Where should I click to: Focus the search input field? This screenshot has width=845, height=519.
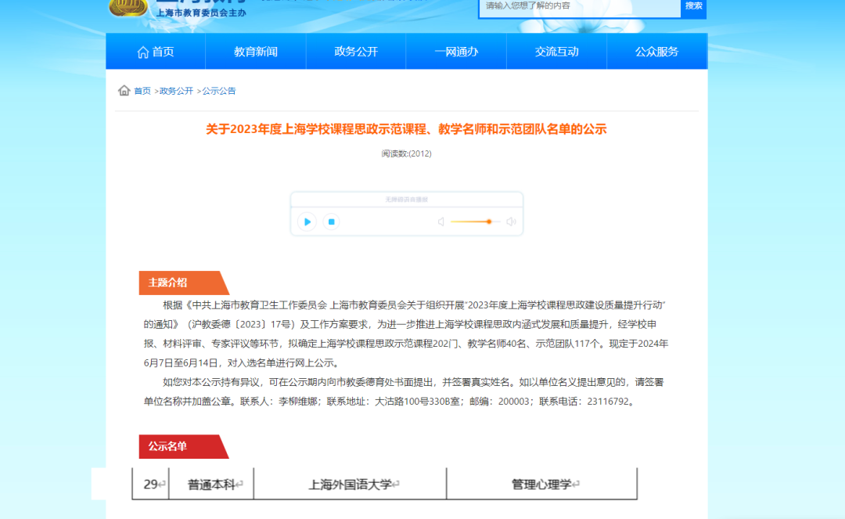tap(579, 6)
